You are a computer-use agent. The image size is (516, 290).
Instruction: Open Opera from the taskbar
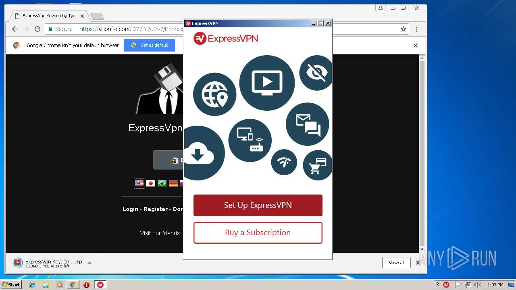[x=86, y=285]
